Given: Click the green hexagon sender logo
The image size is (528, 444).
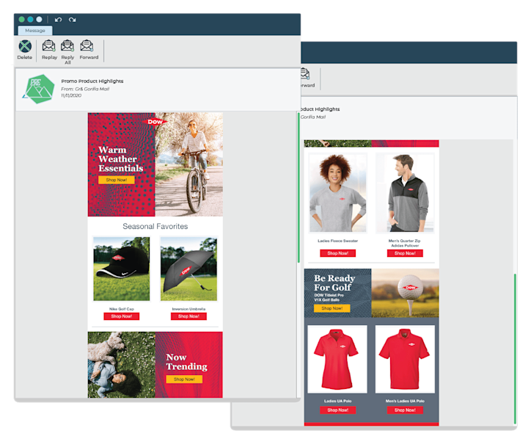Looking at the screenshot, I should click(x=39, y=89).
